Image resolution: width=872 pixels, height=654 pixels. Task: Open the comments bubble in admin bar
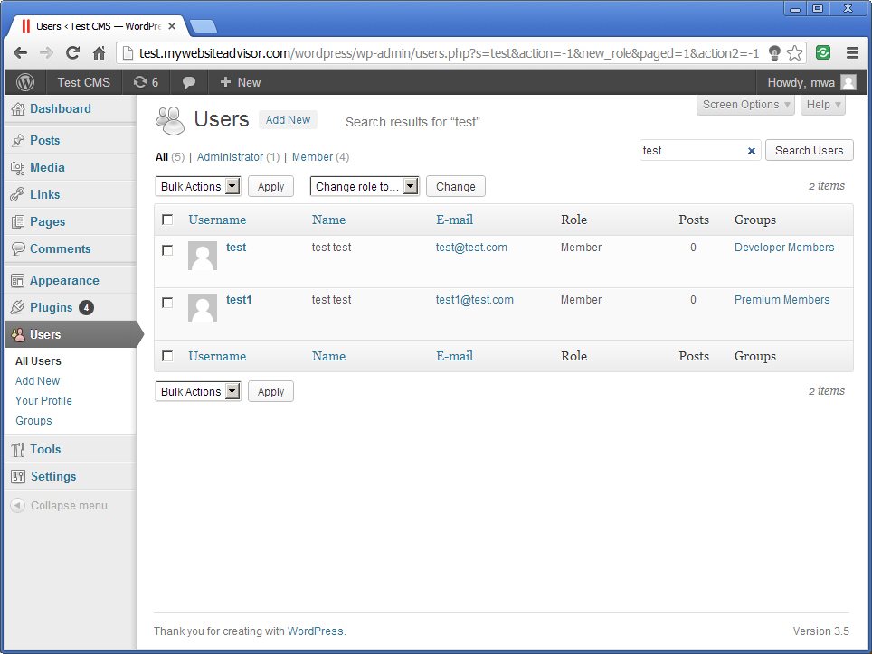tap(188, 83)
